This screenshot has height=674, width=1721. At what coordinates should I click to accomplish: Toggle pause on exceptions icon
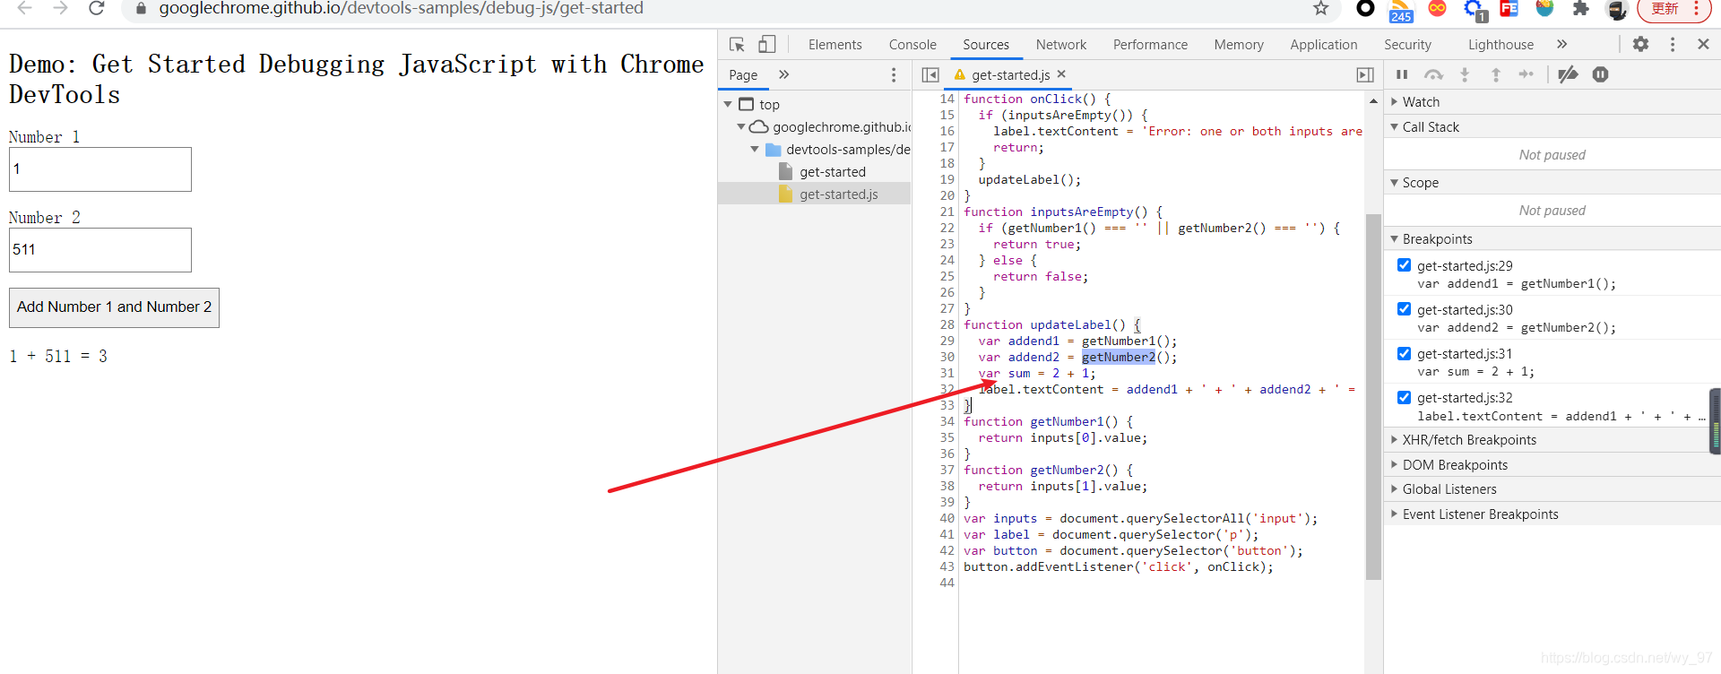[1600, 74]
